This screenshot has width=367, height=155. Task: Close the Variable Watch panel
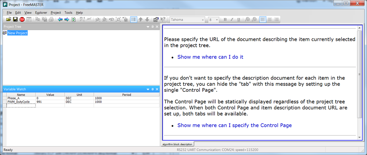click(x=157, y=89)
